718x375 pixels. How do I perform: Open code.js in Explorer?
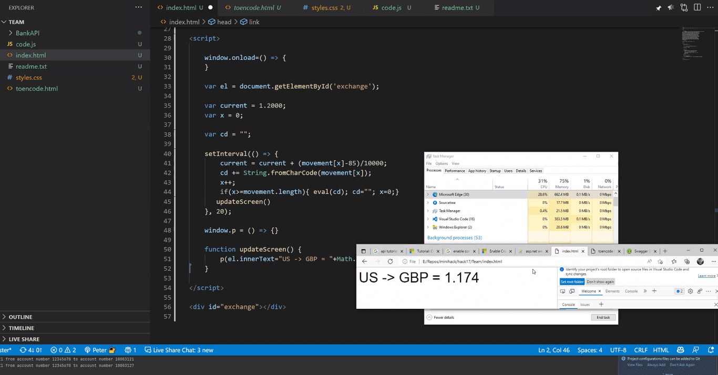[75, 44]
